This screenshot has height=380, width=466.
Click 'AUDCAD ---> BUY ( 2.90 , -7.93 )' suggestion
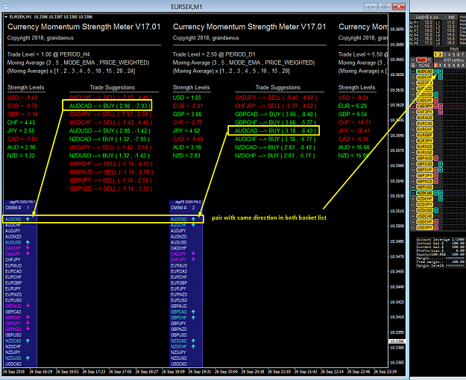110,106
